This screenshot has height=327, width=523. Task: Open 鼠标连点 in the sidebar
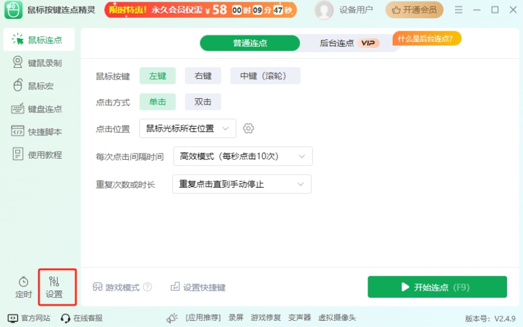click(39, 40)
